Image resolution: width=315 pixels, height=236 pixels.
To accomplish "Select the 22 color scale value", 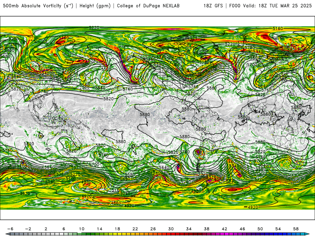I will [x=135, y=229].
